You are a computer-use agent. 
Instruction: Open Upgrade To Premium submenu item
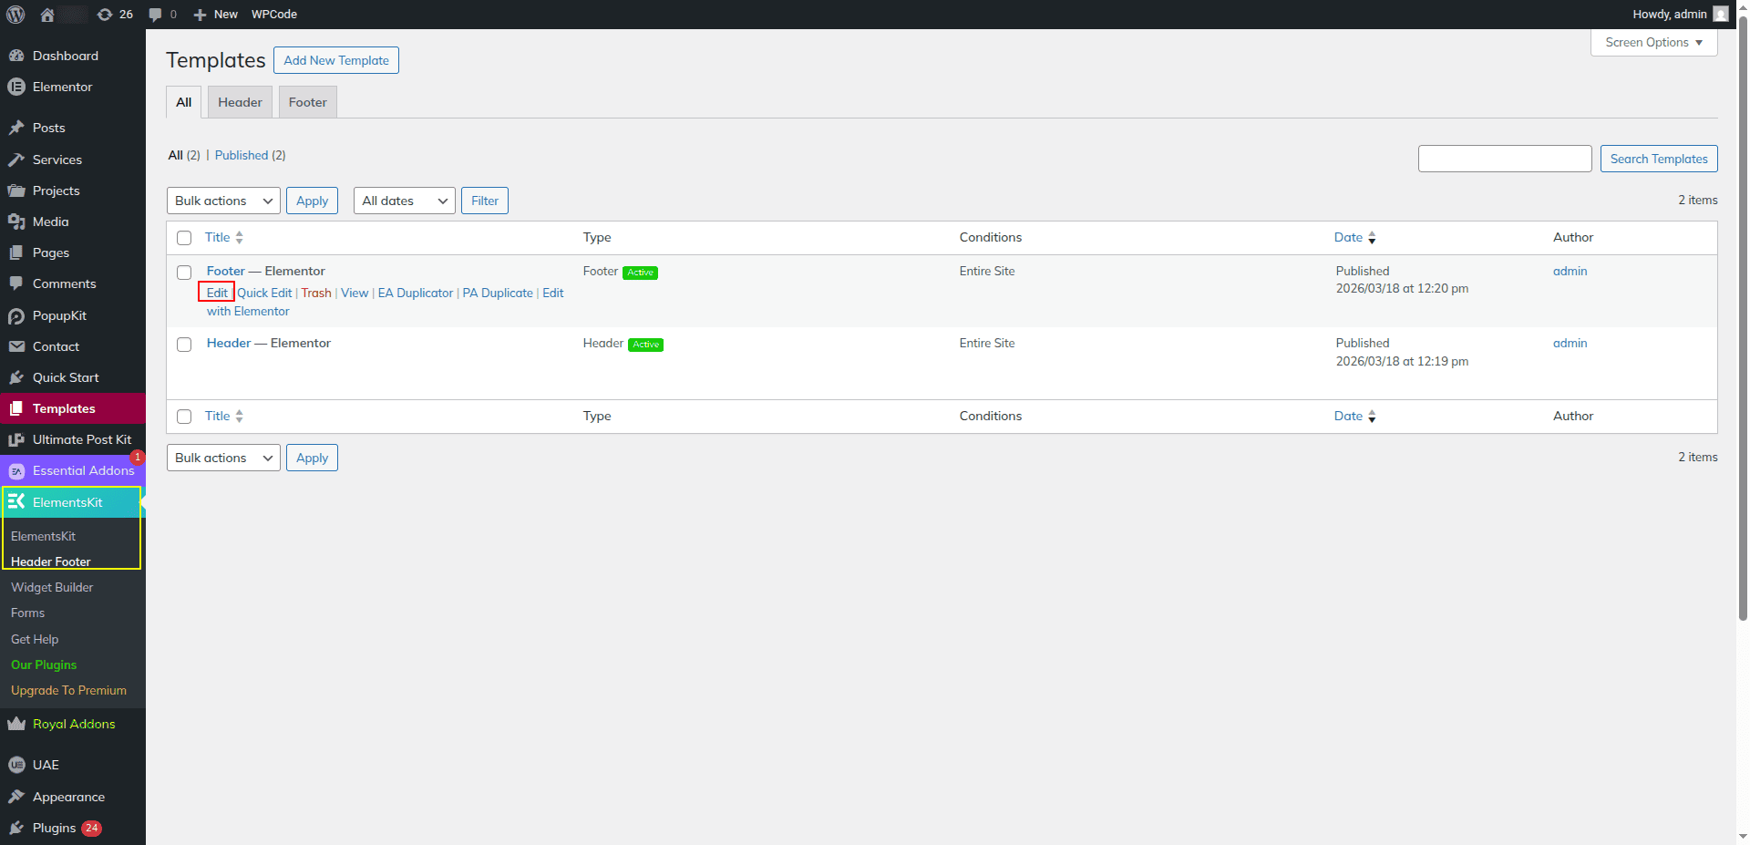(x=68, y=690)
